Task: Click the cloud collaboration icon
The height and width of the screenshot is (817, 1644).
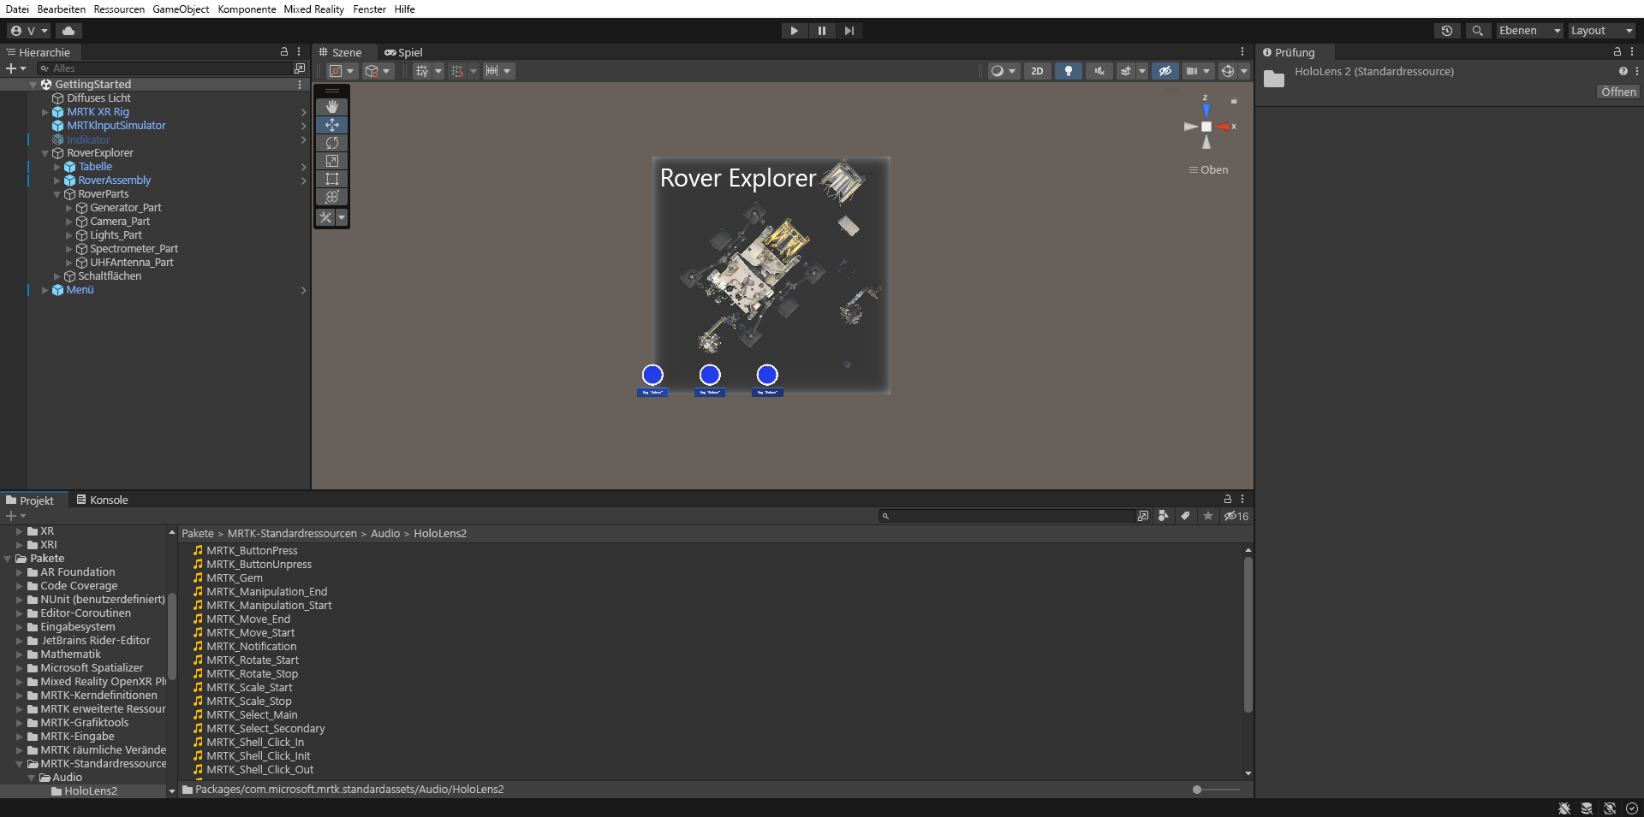Action: click(x=68, y=31)
